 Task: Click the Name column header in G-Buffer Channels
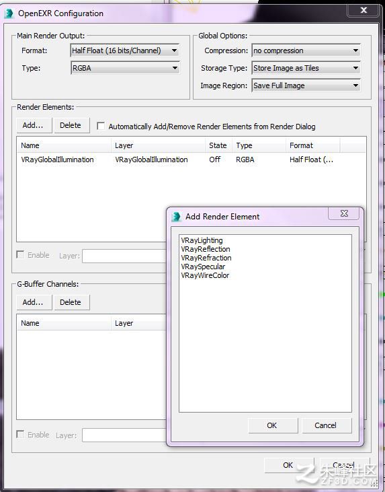tap(64, 323)
